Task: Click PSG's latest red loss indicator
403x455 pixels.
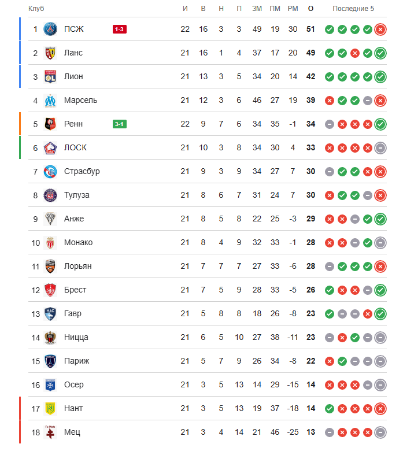Action: click(x=380, y=29)
